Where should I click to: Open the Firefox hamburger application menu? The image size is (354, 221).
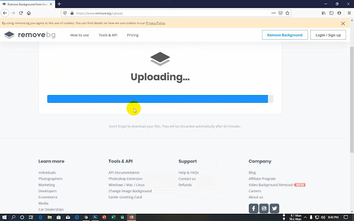pyautogui.click(x=349, y=13)
